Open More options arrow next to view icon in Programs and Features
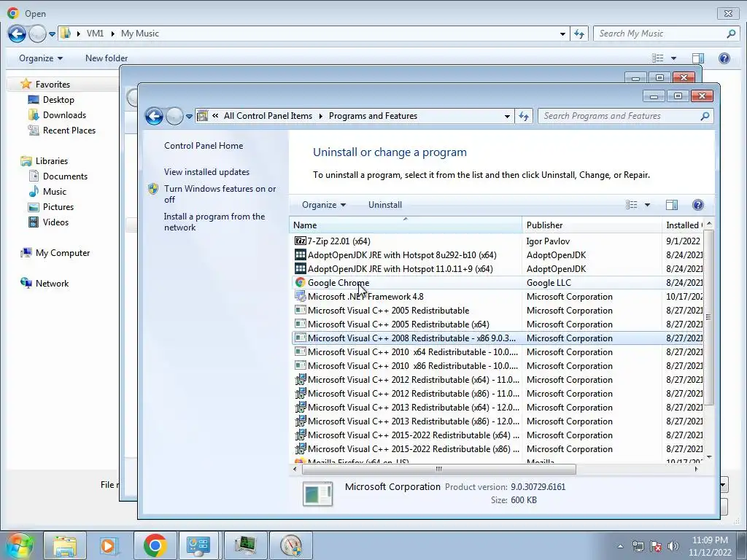Screen dimensions: 747x560 (648, 205)
